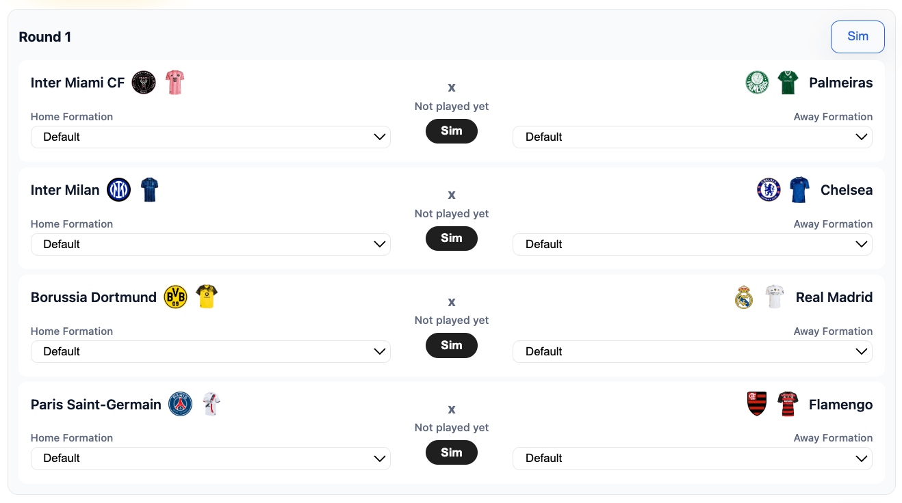This screenshot has height=503, width=902.
Task: Click the Dortmund yellow jersey icon
Action: coord(207,297)
